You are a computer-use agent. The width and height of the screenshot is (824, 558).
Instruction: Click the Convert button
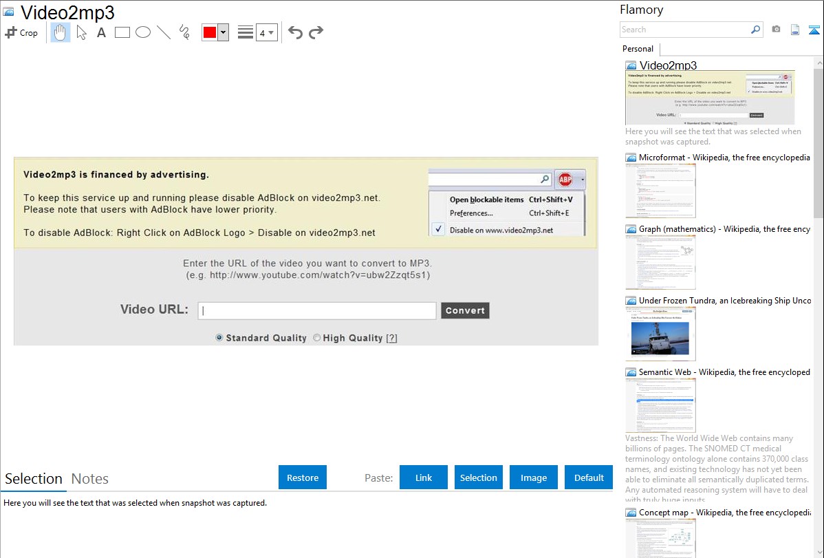tap(465, 310)
